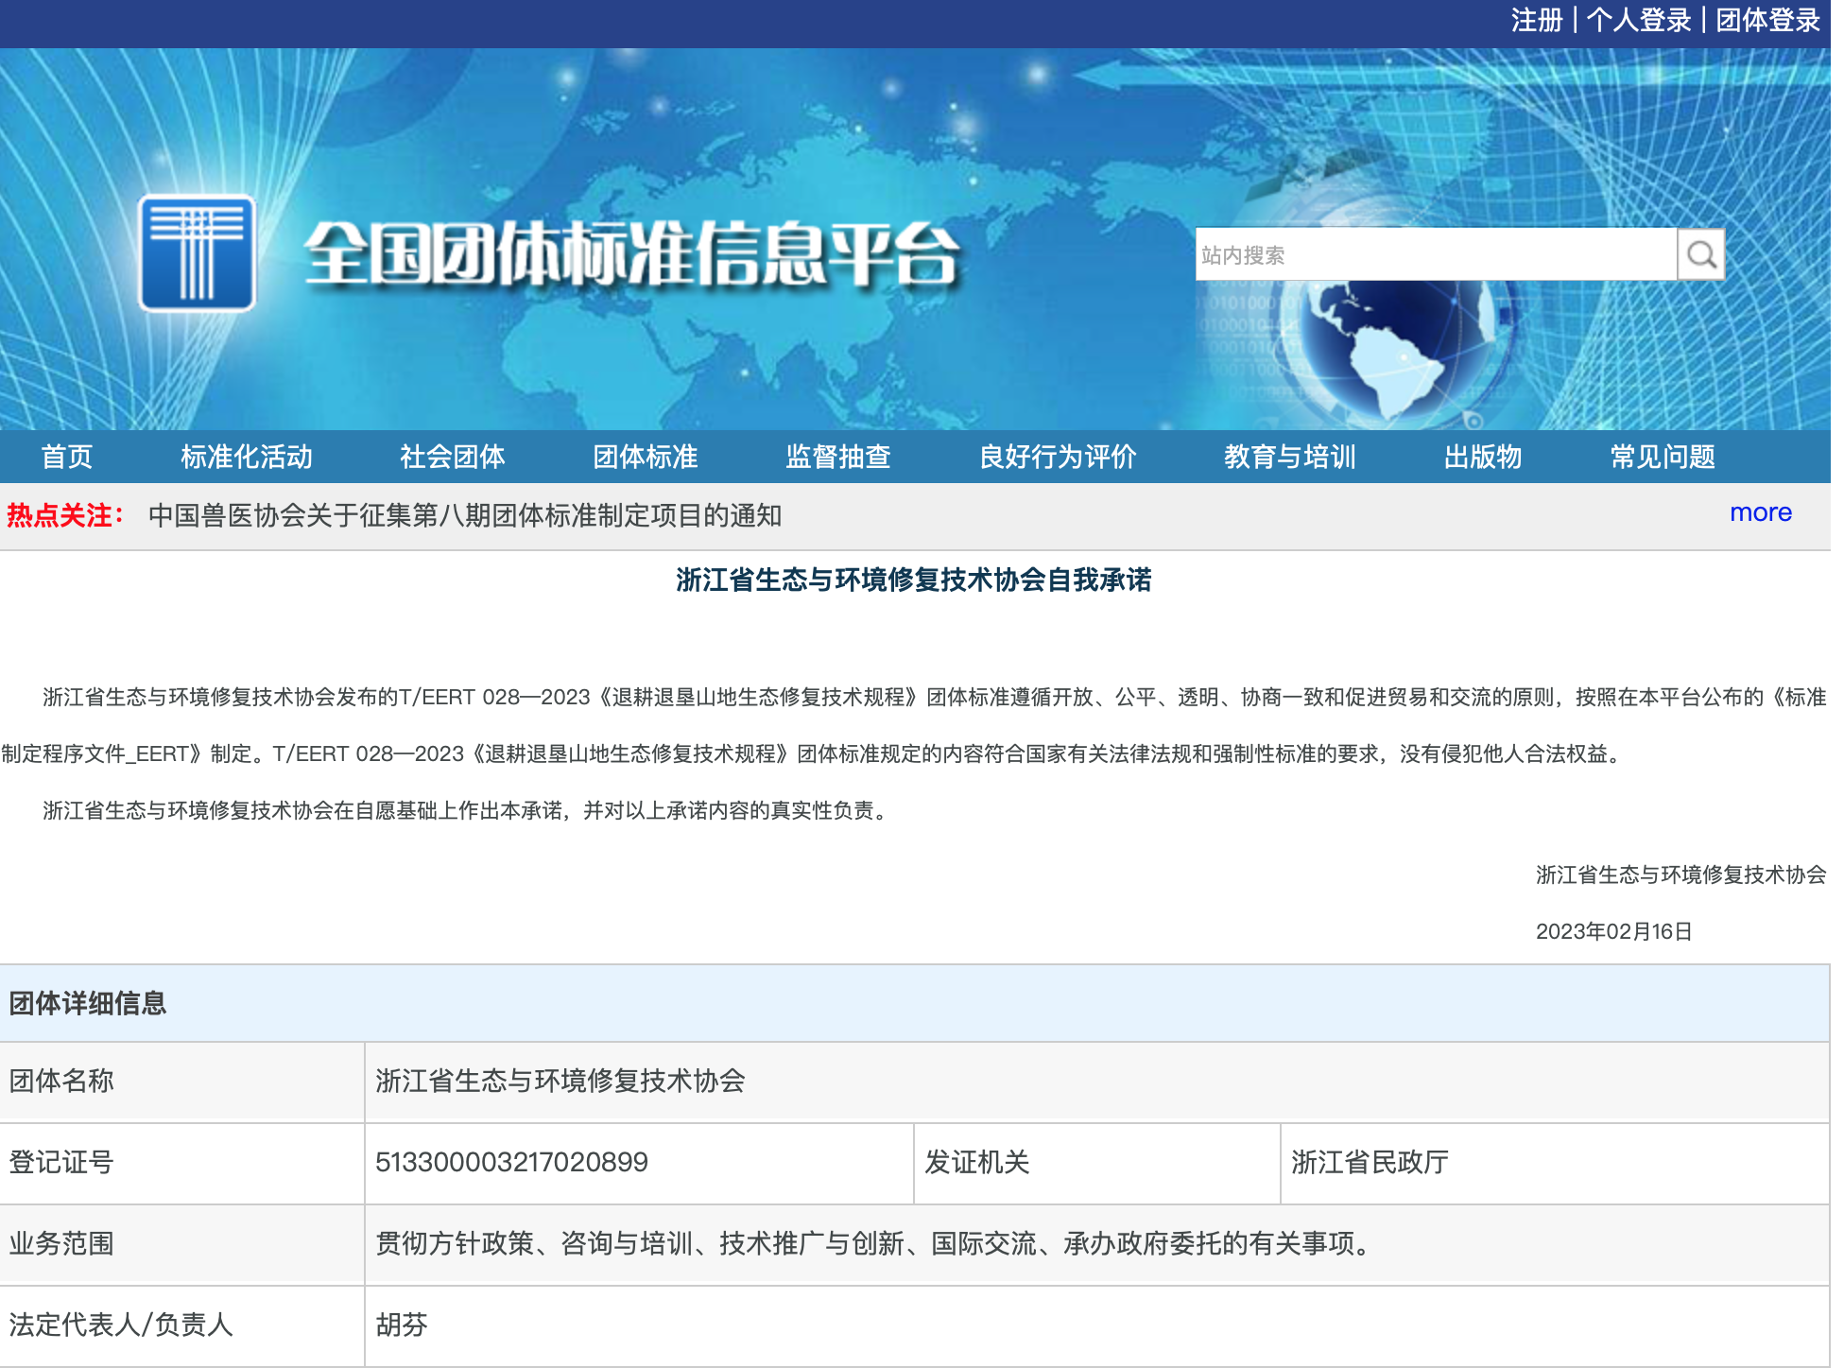Image resolution: width=1844 pixels, height=1368 pixels.
Task: Click the 团体详细信息 section header
Action: 88,1003
